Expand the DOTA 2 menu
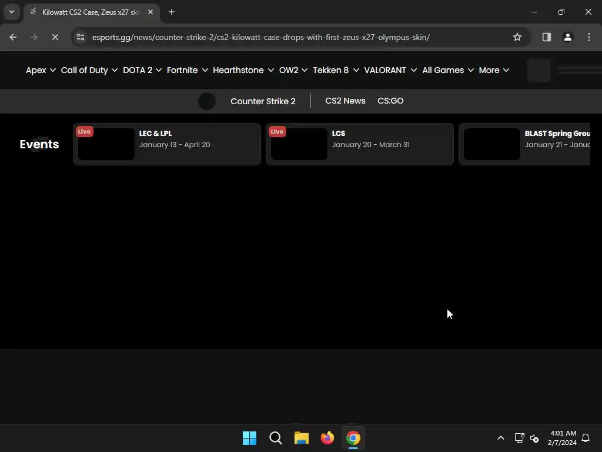The image size is (602, 452). [142, 70]
